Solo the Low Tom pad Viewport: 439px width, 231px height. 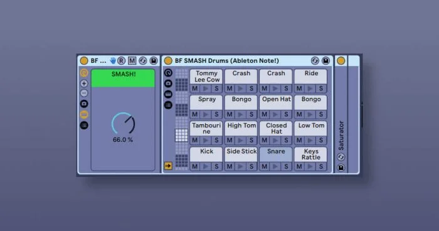[x=321, y=140]
